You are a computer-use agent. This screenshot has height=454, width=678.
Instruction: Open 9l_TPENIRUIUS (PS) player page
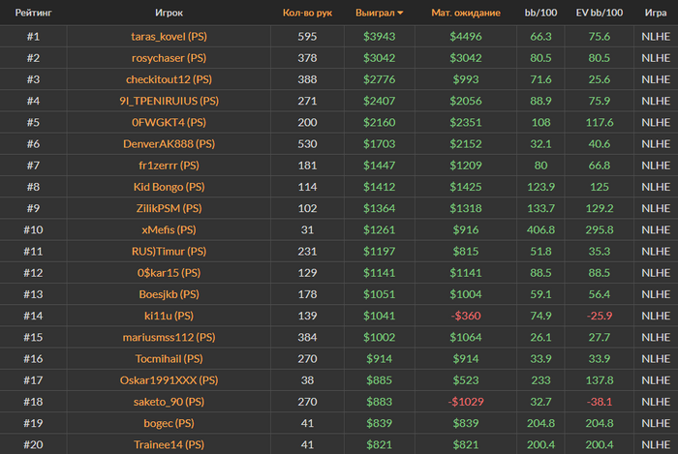point(169,101)
